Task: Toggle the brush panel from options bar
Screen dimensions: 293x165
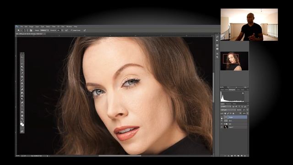Action: [31, 30]
